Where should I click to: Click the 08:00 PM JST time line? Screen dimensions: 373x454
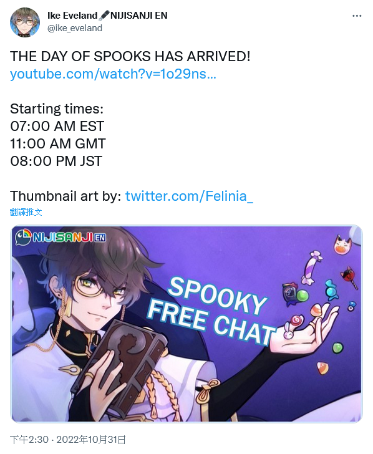(x=56, y=161)
